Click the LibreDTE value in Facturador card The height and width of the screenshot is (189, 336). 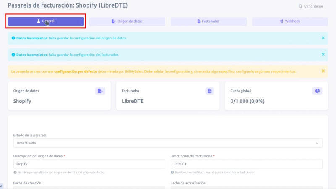tap(133, 101)
